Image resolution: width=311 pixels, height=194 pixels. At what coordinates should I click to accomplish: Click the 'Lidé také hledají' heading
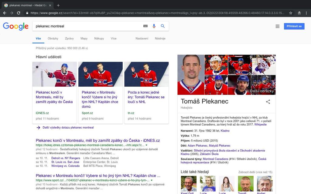tap(195, 172)
